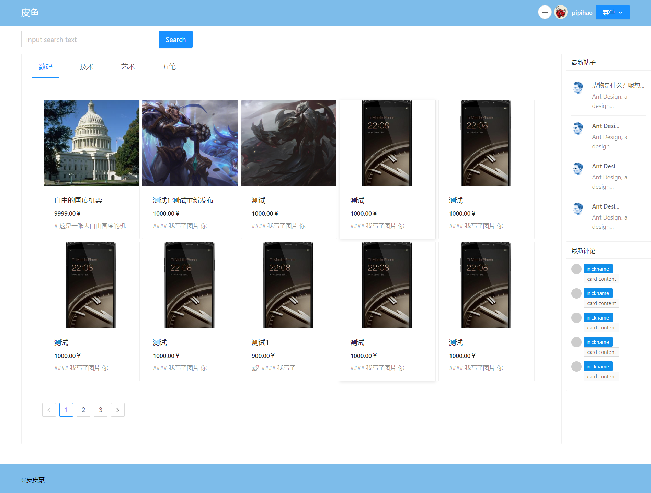The image size is (651, 493).
Task: Open the dark winged knight product image
Action: (x=289, y=143)
